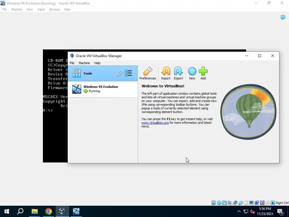Open the Tools list menu icon
Screen dimensions: 289x217
pyautogui.click(x=128, y=73)
